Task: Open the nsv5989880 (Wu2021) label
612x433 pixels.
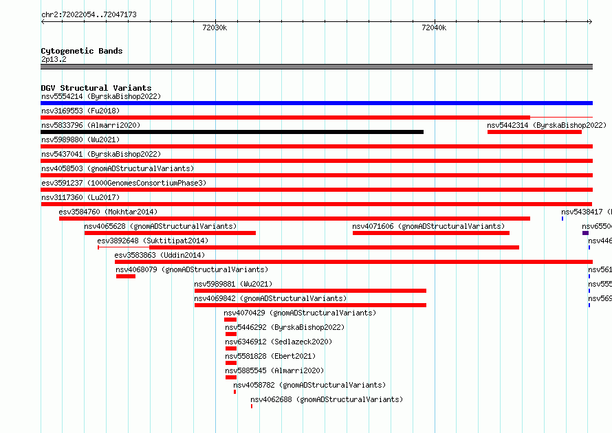Action: point(80,140)
